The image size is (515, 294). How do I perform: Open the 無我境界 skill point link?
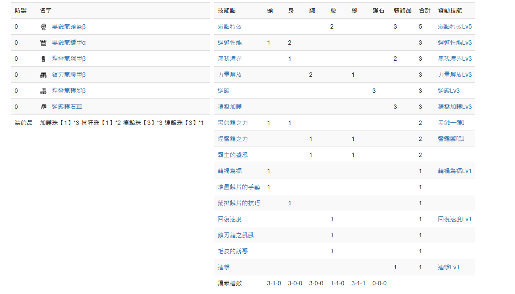(230, 59)
